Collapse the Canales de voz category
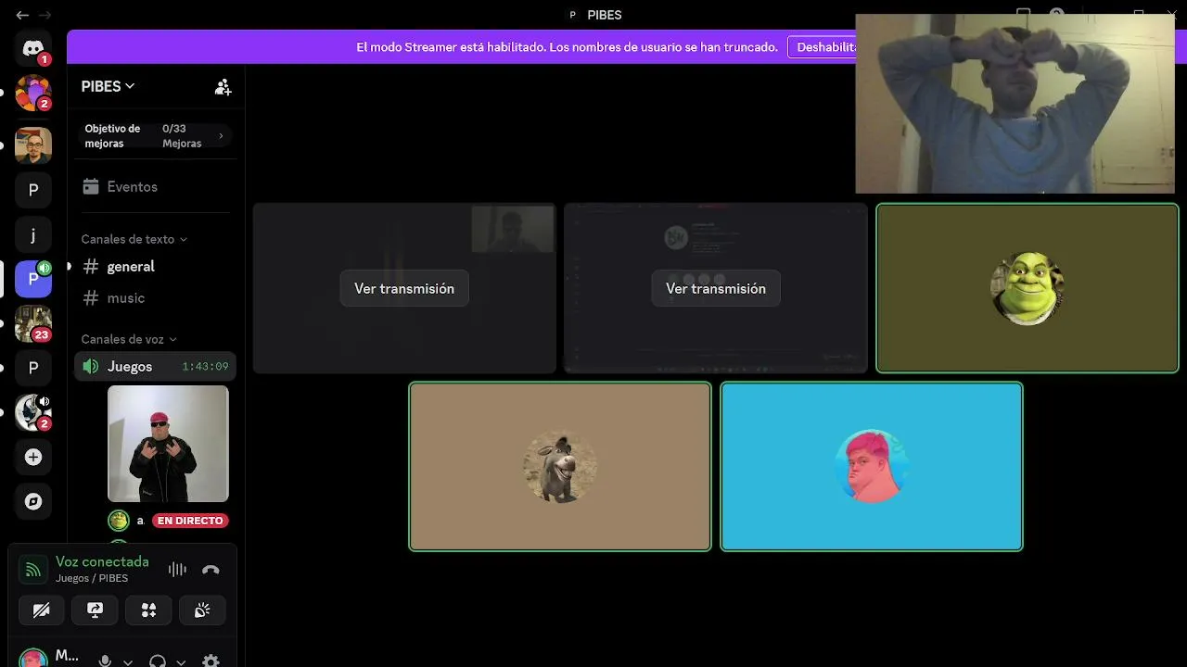This screenshot has height=667, width=1187. click(x=128, y=339)
